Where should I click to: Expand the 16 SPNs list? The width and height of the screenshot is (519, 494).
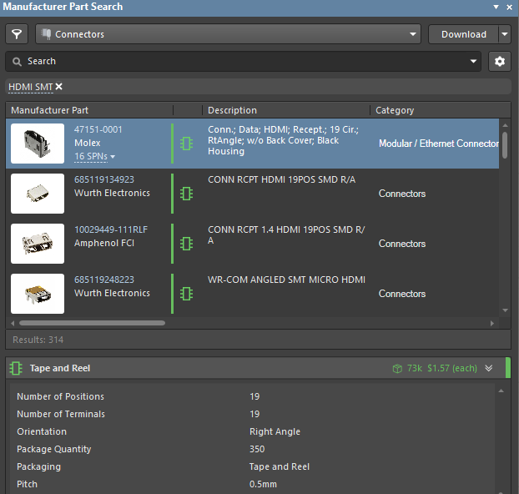coord(94,156)
